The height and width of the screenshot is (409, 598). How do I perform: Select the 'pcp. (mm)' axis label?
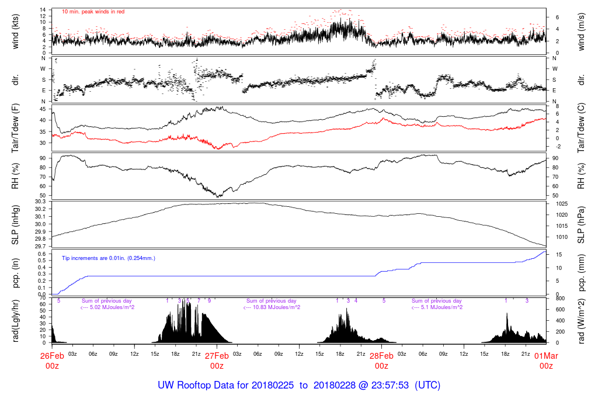[581, 273]
